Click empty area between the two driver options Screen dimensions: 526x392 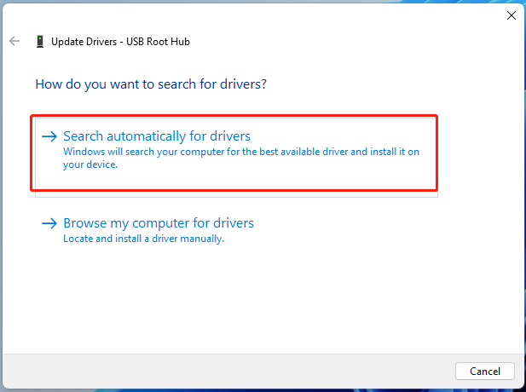click(x=236, y=205)
